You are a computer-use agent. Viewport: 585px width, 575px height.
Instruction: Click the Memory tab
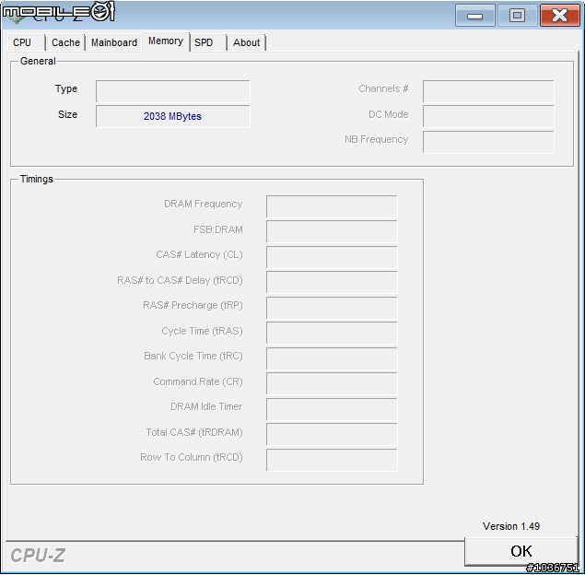pyautogui.click(x=166, y=41)
